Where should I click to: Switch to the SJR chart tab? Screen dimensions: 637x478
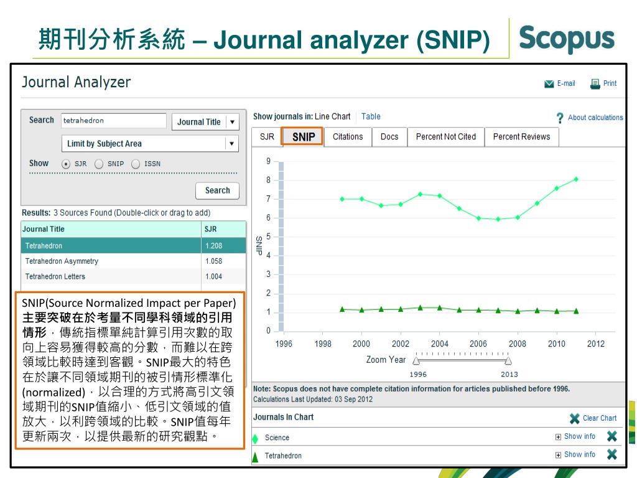point(267,137)
